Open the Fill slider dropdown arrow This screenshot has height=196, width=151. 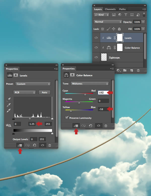(x=143, y=29)
